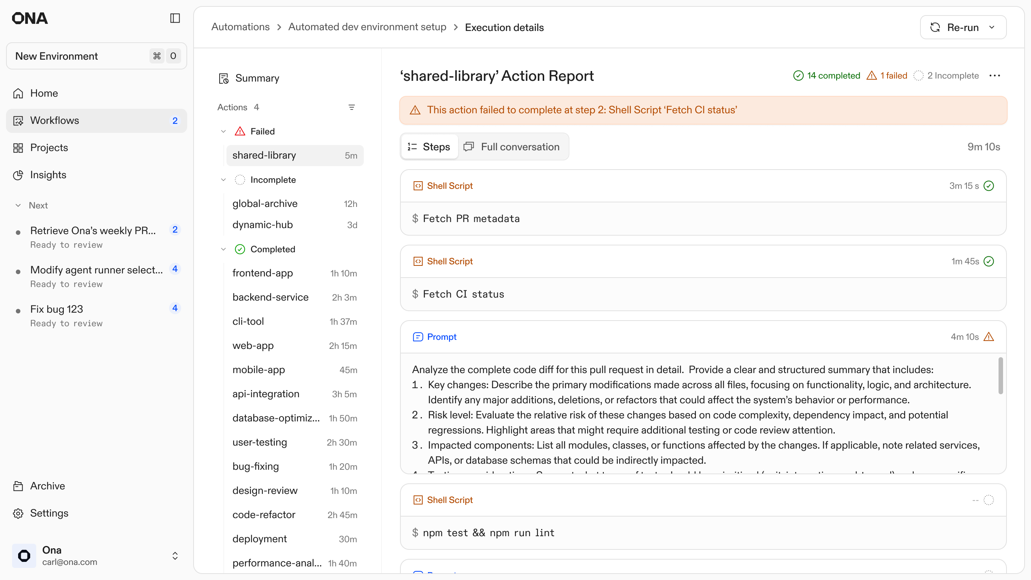This screenshot has width=1031, height=580.
Task: Go to Automations breadcrumb link
Action: tap(240, 27)
